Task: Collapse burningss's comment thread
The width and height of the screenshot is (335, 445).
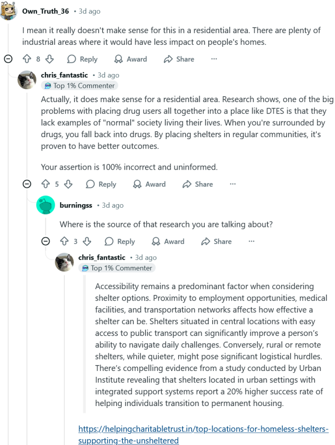Action: point(46,242)
